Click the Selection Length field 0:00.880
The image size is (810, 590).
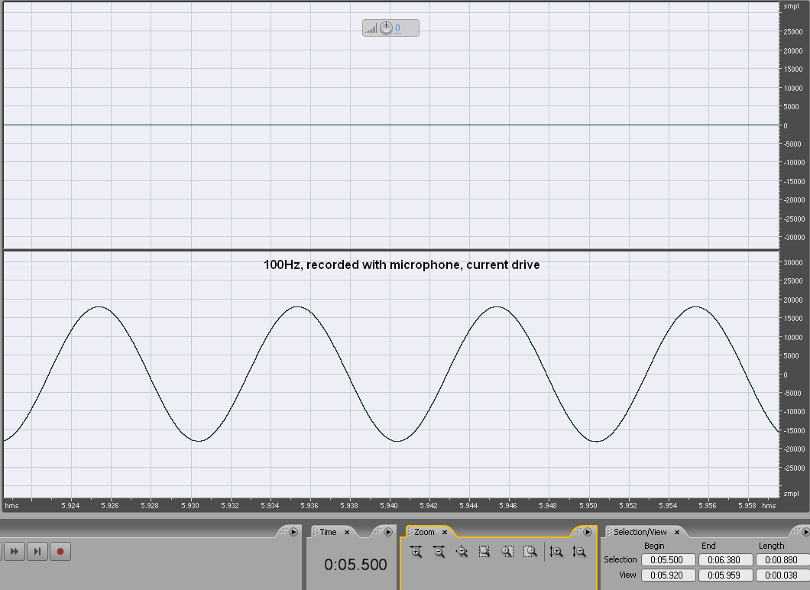click(x=782, y=560)
